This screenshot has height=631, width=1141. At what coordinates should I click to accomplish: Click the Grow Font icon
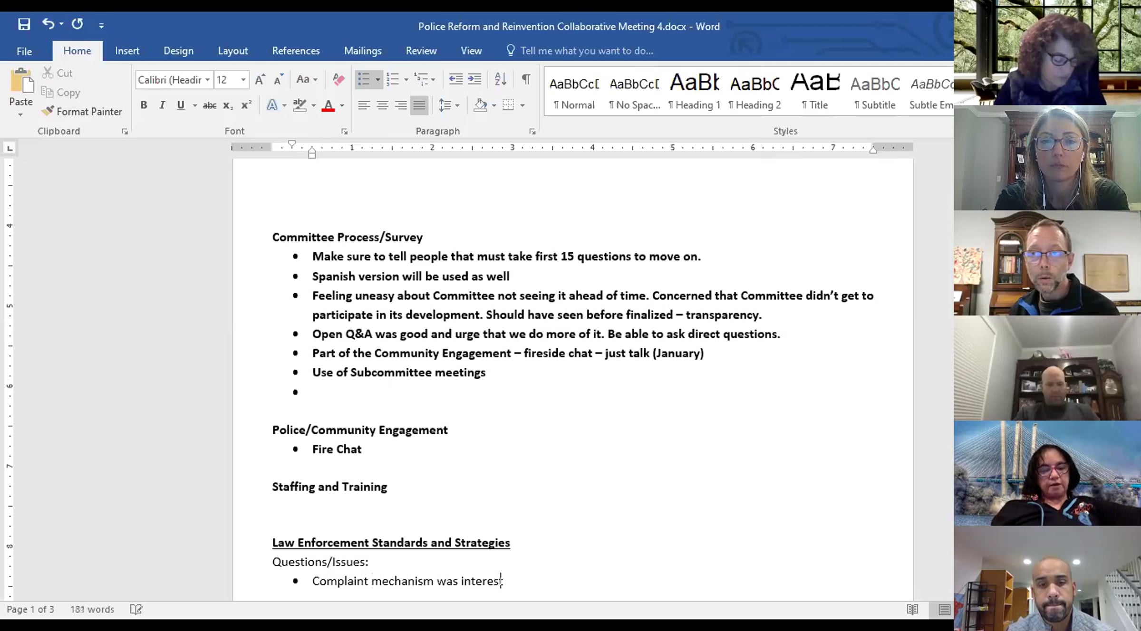tap(260, 79)
